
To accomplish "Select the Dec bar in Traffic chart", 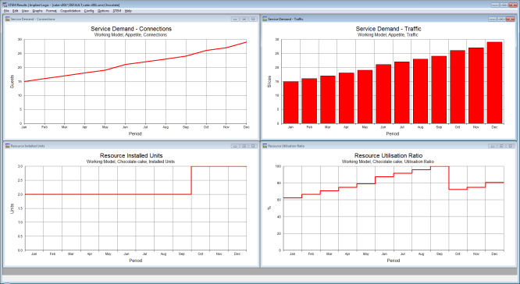I will [494, 83].
